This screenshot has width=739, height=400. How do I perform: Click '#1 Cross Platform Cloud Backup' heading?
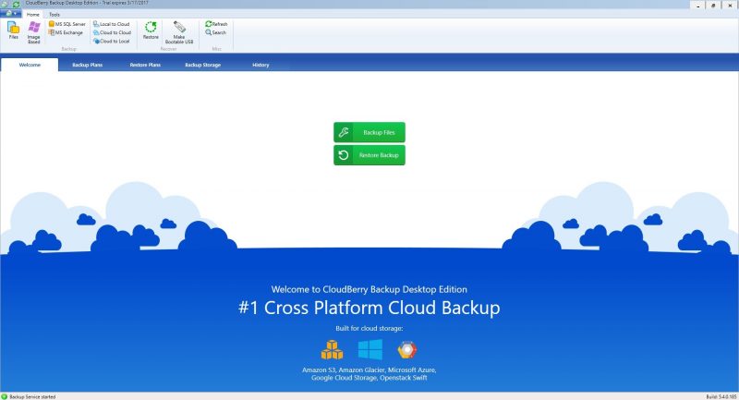(369, 308)
